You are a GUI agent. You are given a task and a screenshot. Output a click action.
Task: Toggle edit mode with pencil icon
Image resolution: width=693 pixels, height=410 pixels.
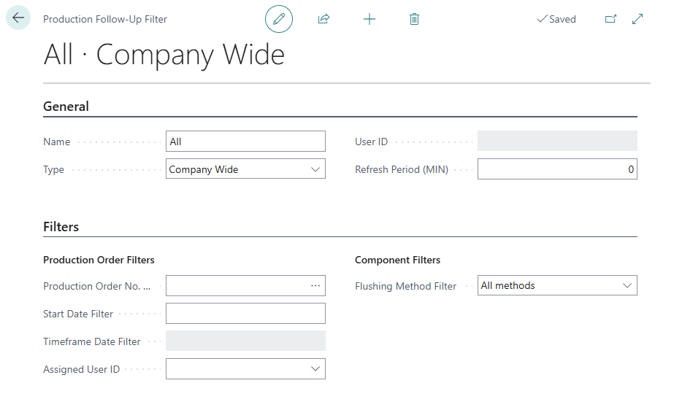pyautogui.click(x=279, y=19)
